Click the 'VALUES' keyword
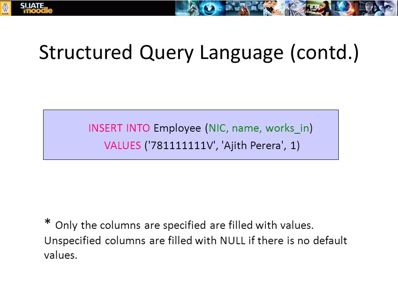 tap(122, 145)
